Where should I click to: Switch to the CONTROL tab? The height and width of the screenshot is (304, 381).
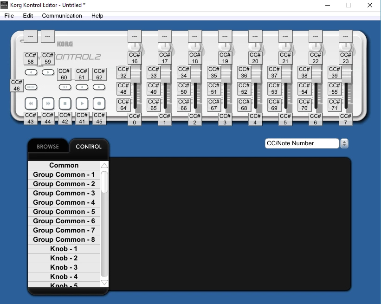pyautogui.click(x=89, y=147)
